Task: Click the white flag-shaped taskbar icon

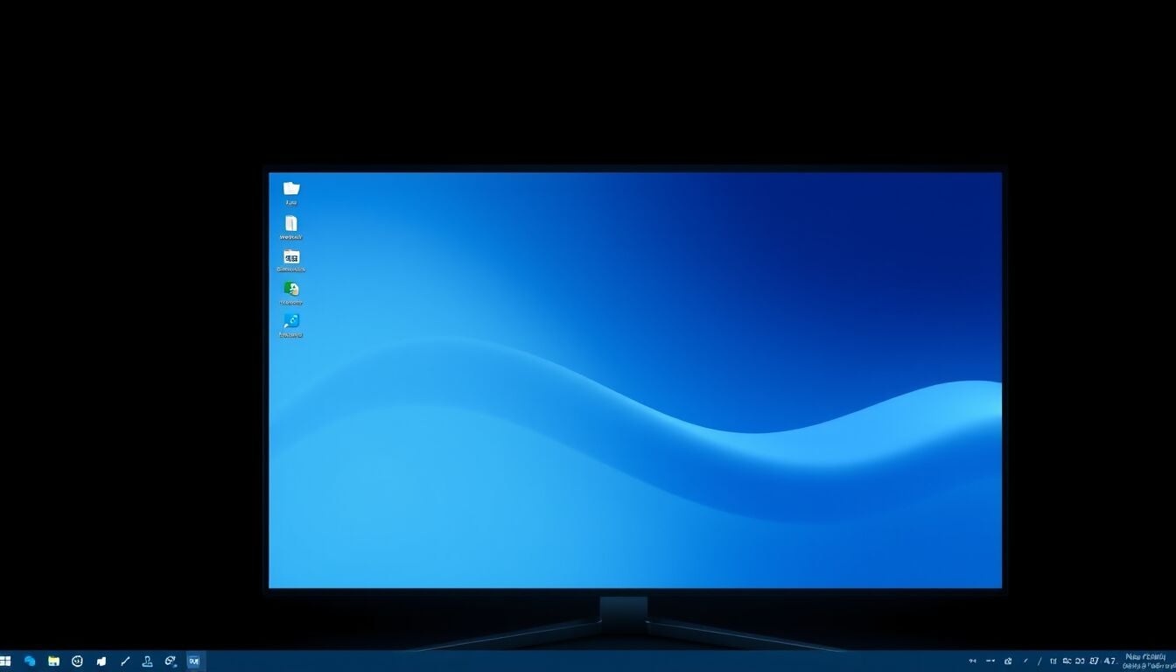Action: (x=101, y=661)
